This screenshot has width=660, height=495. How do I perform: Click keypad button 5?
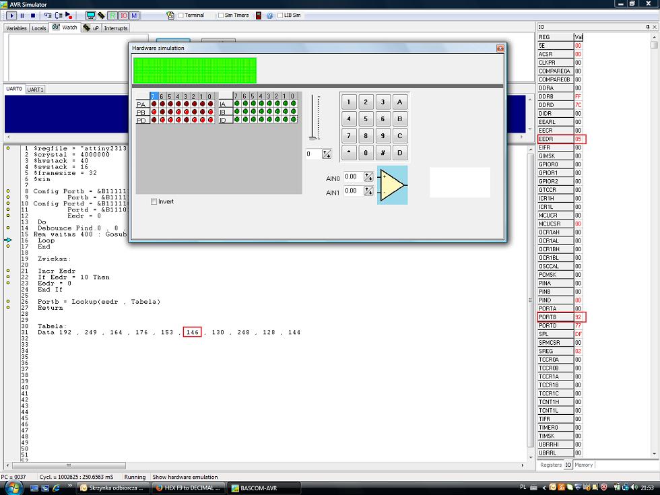click(x=366, y=119)
